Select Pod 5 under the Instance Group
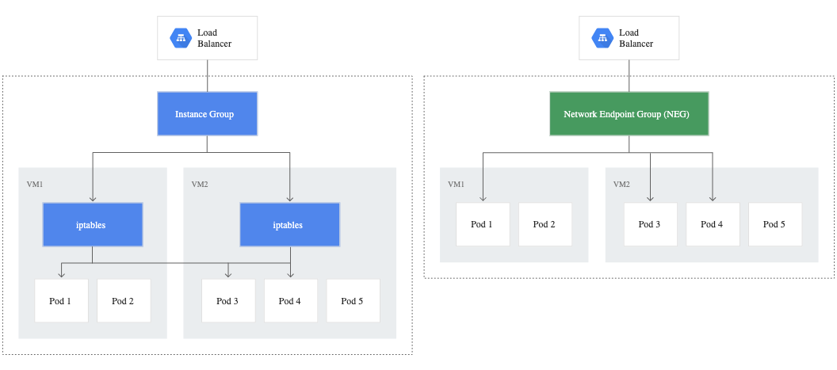 pyautogui.click(x=354, y=300)
